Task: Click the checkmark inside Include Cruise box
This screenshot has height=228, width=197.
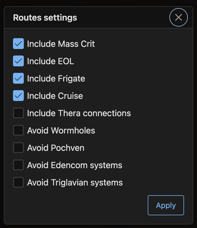Action: (18, 96)
